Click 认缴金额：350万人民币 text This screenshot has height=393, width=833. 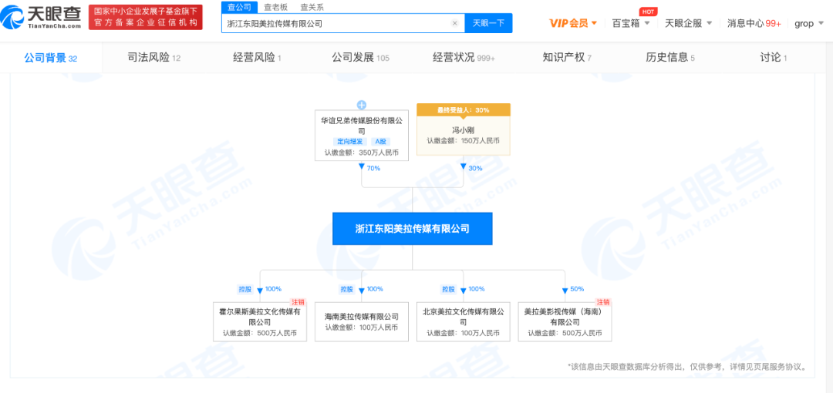coord(362,153)
